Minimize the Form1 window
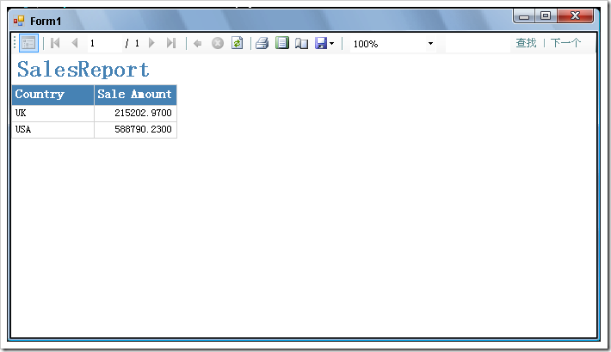 click(524, 16)
